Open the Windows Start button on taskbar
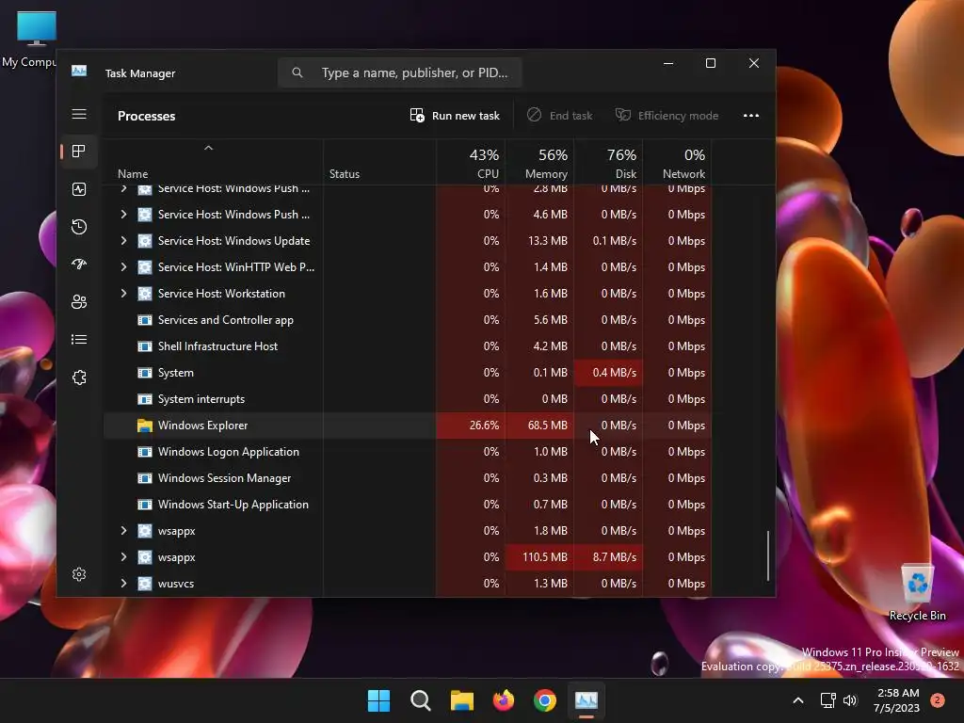 click(x=378, y=700)
